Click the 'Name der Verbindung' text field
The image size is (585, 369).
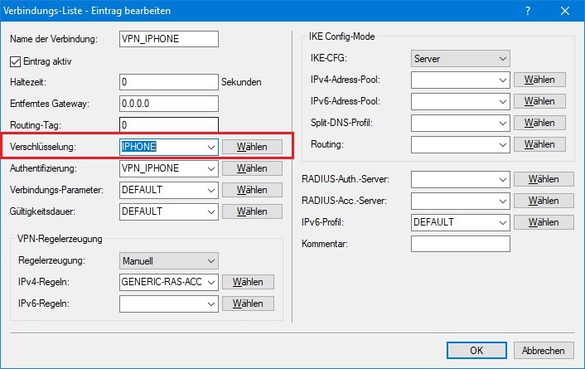point(168,39)
